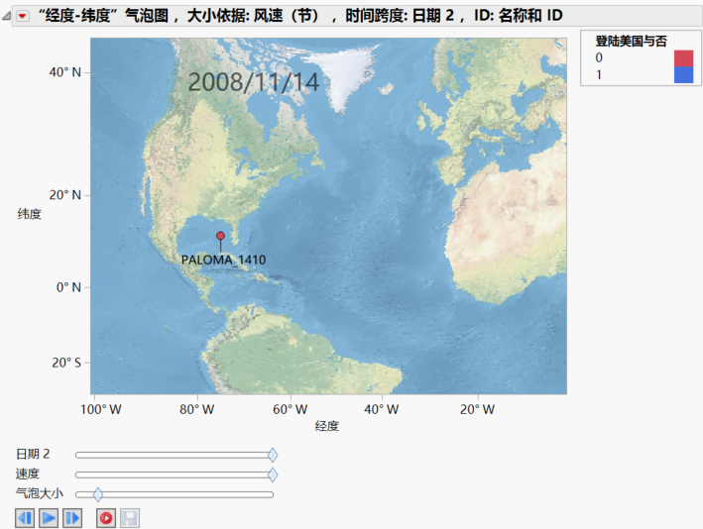
Task: Click the red swatch for legend value 0
Action: point(683,58)
